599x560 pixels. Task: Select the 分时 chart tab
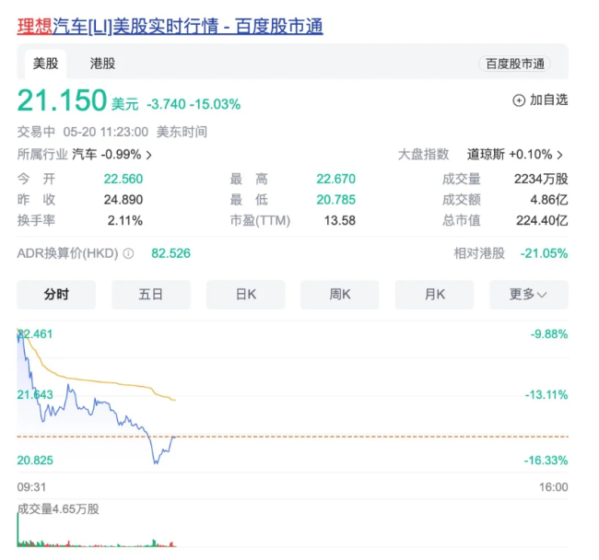coord(56,295)
